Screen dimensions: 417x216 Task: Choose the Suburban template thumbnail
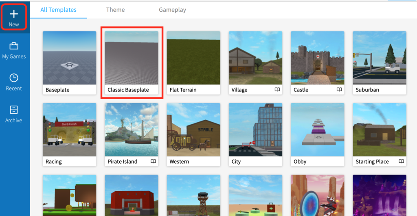(380, 58)
